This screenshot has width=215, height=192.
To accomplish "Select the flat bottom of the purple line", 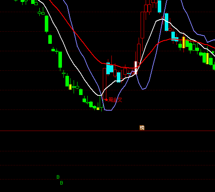I will point(108,110).
